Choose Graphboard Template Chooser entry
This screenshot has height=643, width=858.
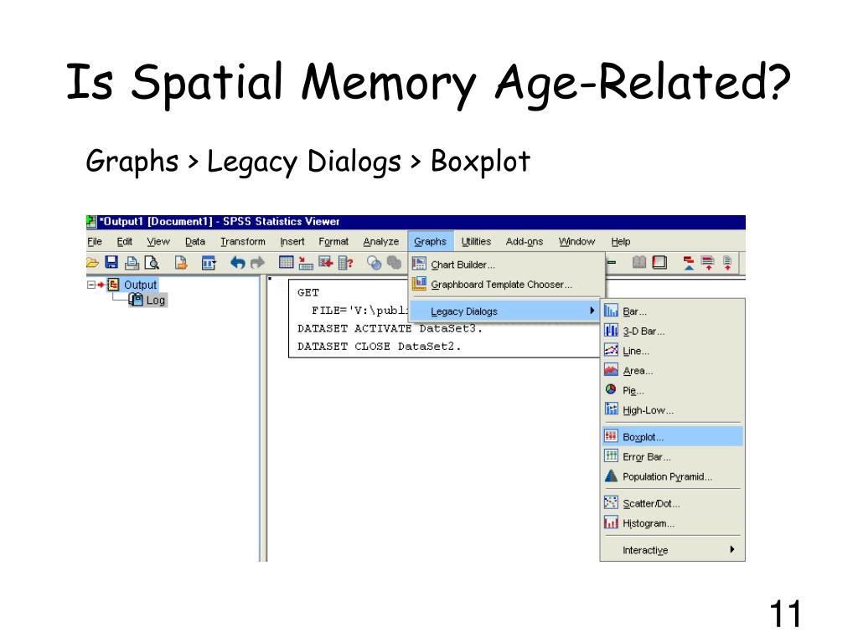(507, 285)
